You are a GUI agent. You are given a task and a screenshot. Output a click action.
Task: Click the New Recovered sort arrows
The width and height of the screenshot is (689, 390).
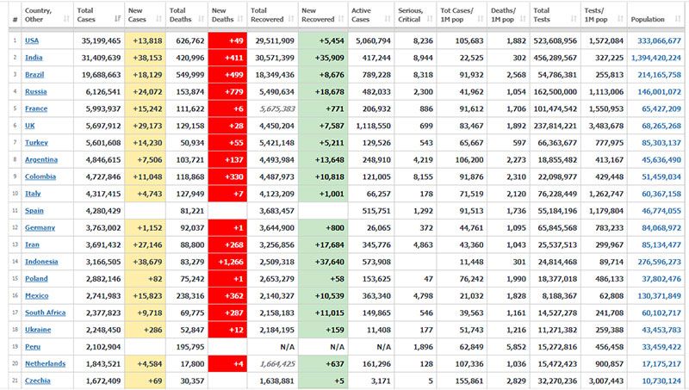tap(341, 19)
